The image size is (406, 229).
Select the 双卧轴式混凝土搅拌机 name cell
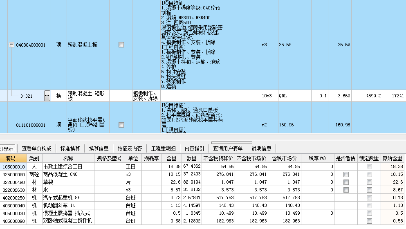click(68, 221)
